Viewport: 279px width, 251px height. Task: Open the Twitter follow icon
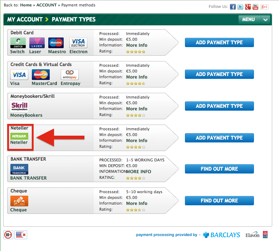[240, 7]
